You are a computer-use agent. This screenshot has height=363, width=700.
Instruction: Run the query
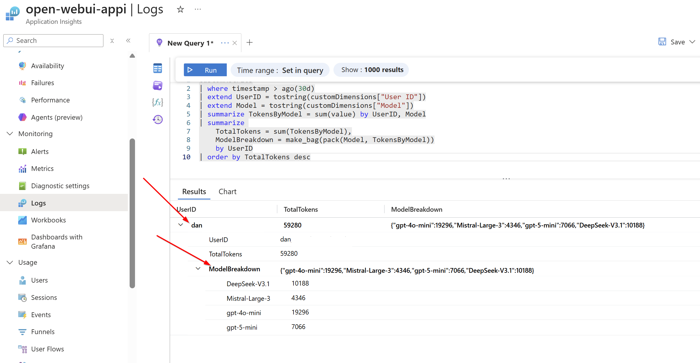[205, 70]
